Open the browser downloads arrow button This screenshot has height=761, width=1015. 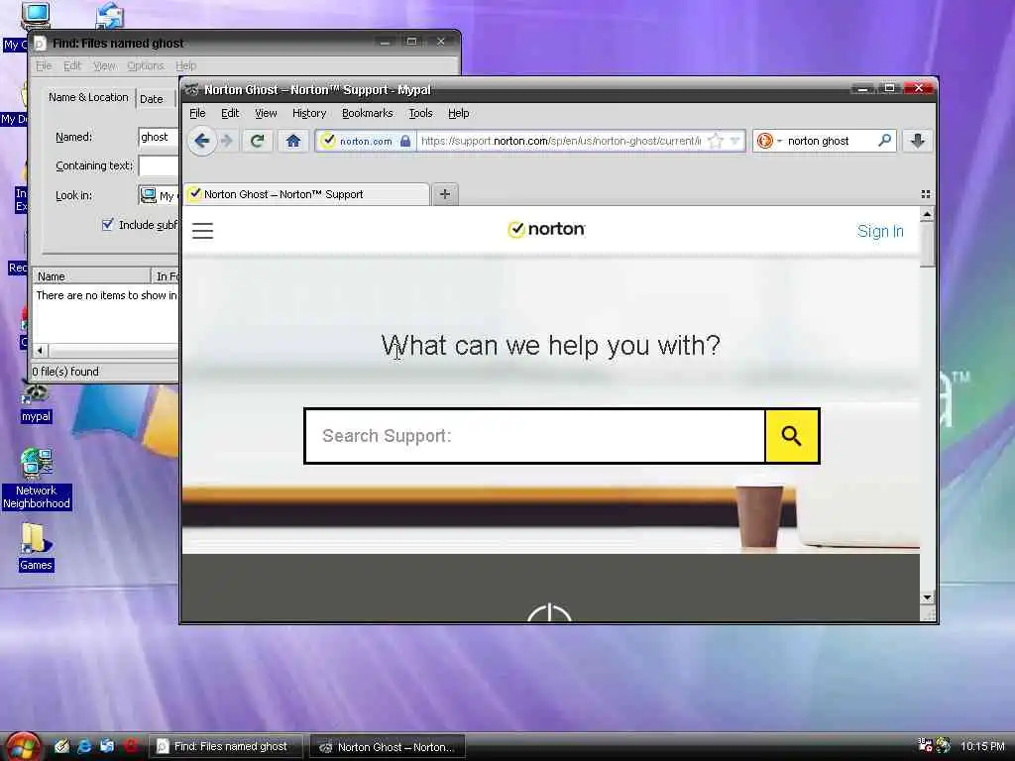[x=917, y=141]
